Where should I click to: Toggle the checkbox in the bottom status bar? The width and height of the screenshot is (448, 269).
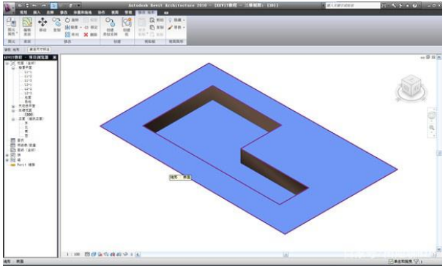[x=391, y=261]
